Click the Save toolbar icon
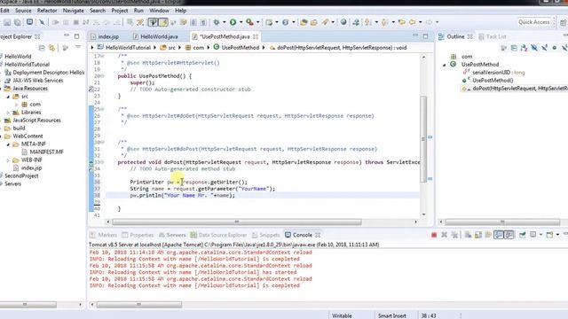The width and height of the screenshot is (568, 319). coord(7,22)
